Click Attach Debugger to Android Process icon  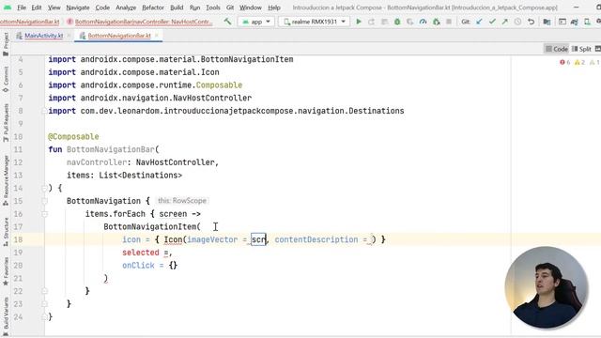tap(436, 22)
